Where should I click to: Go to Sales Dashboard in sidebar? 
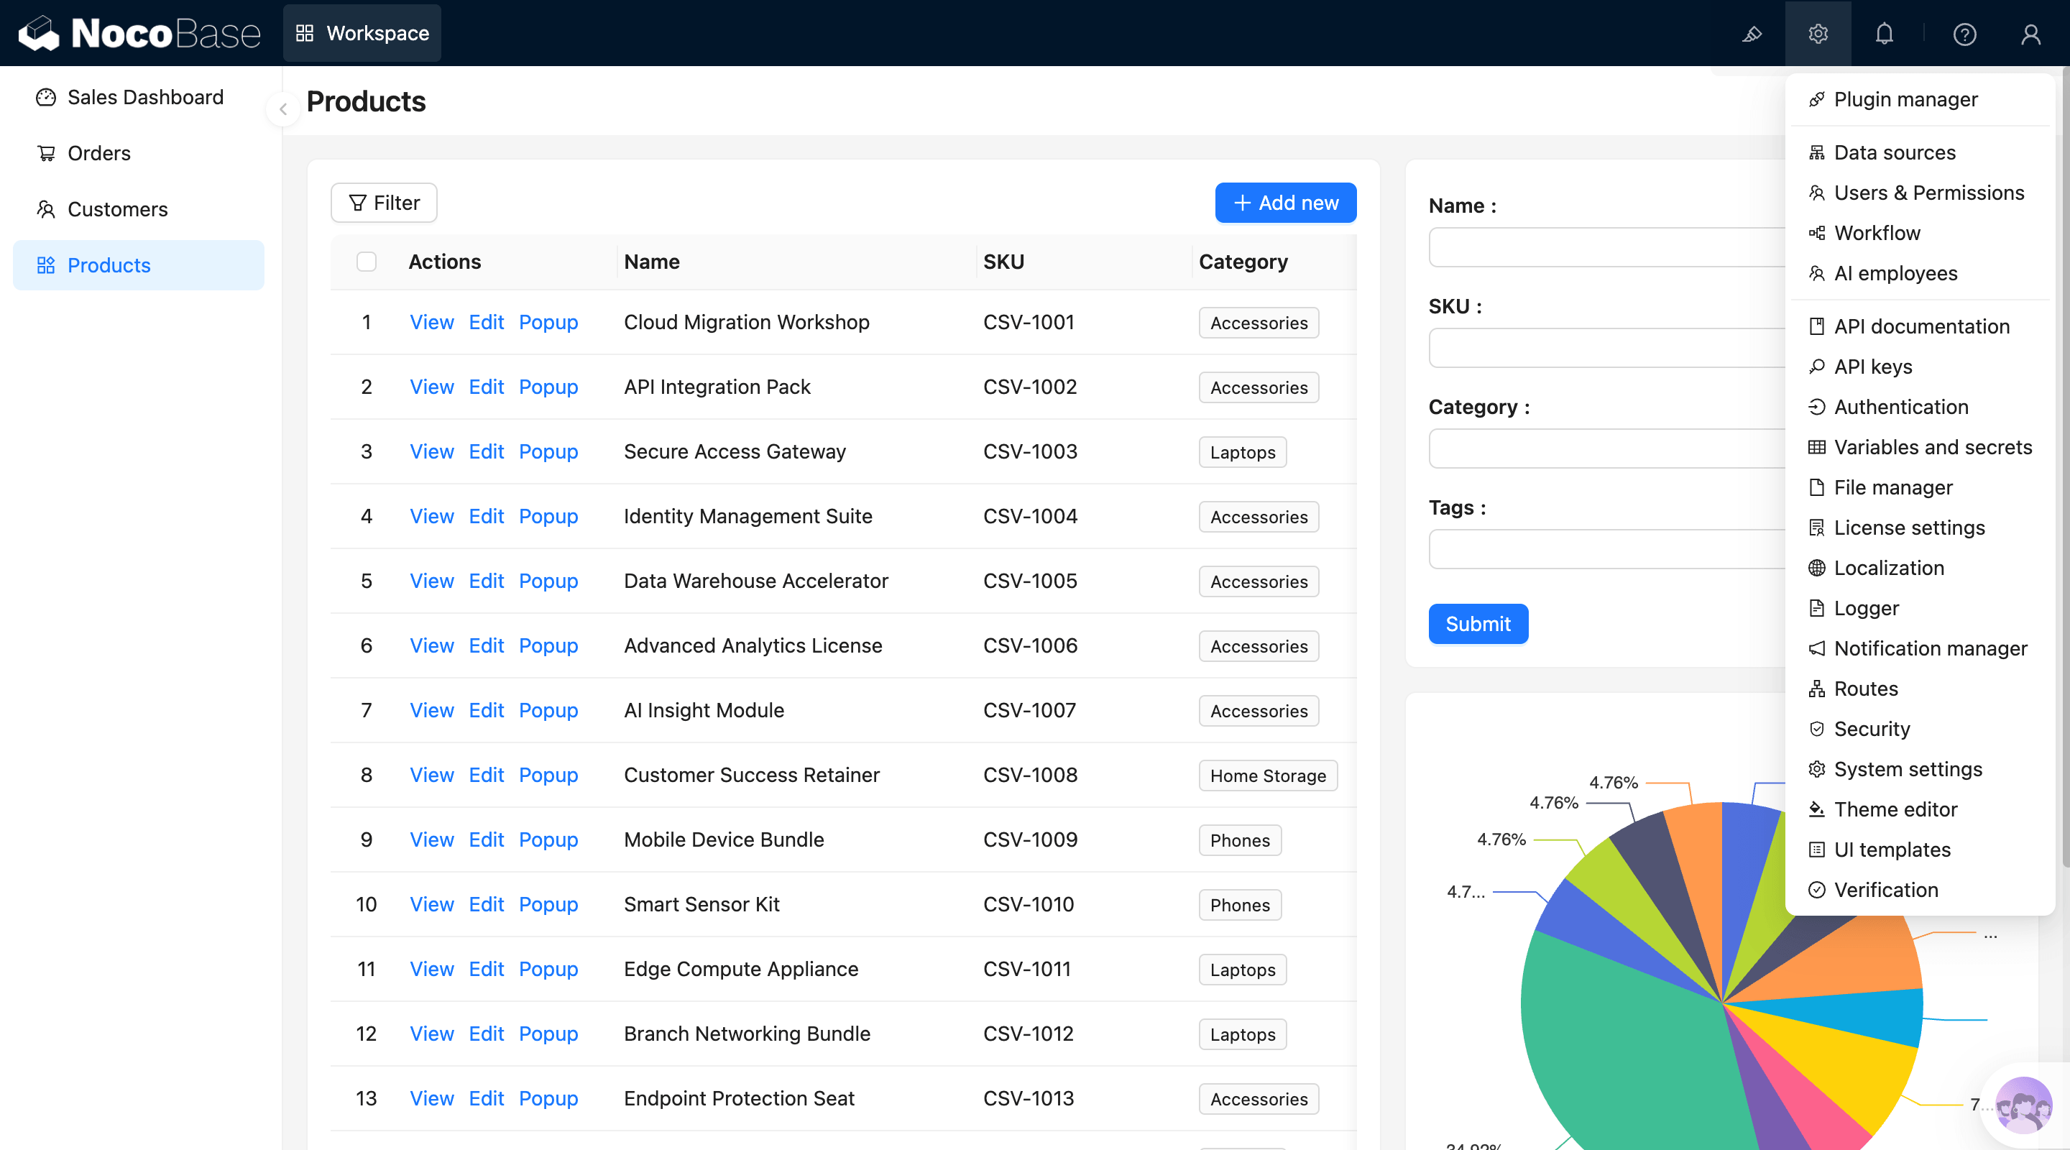tap(144, 97)
